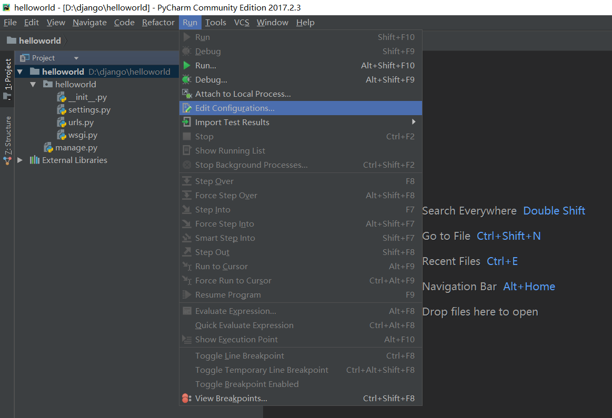This screenshot has height=418, width=612.
Task: Choose Run... with Alt+Shift+F10
Action: point(300,66)
